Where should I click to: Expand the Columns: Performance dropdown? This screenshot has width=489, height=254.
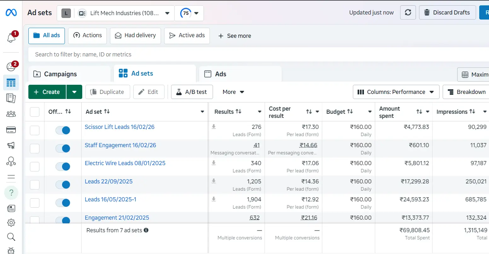[x=396, y=92]
